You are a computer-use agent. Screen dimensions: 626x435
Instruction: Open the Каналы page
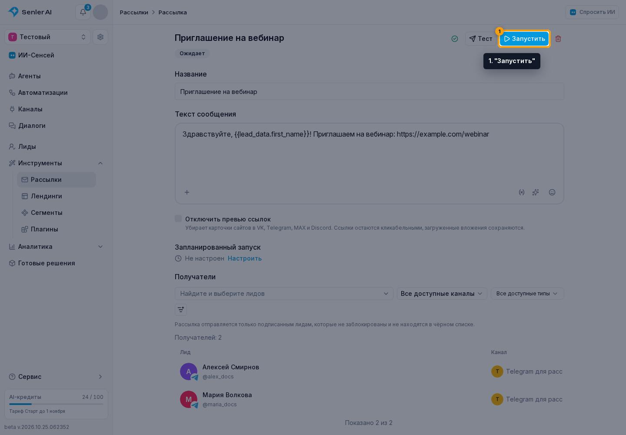point(57,109)
